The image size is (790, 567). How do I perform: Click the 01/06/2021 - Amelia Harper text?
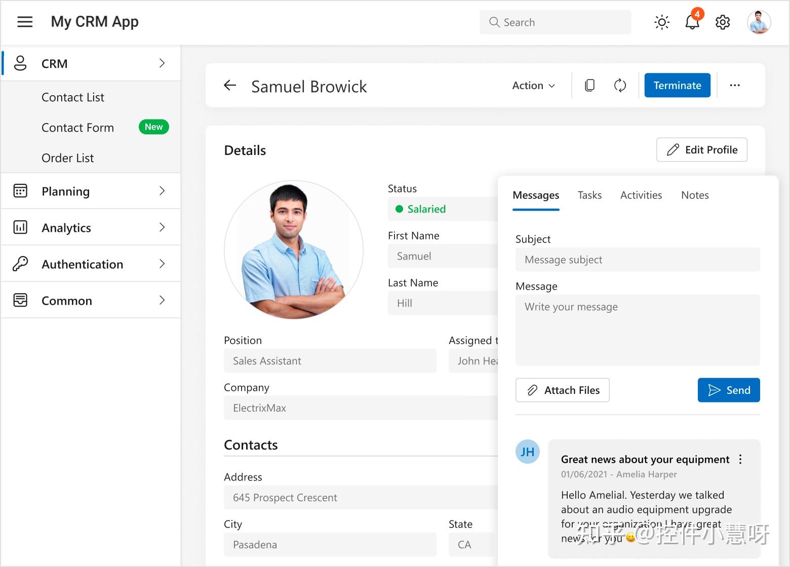click(619, 474)
